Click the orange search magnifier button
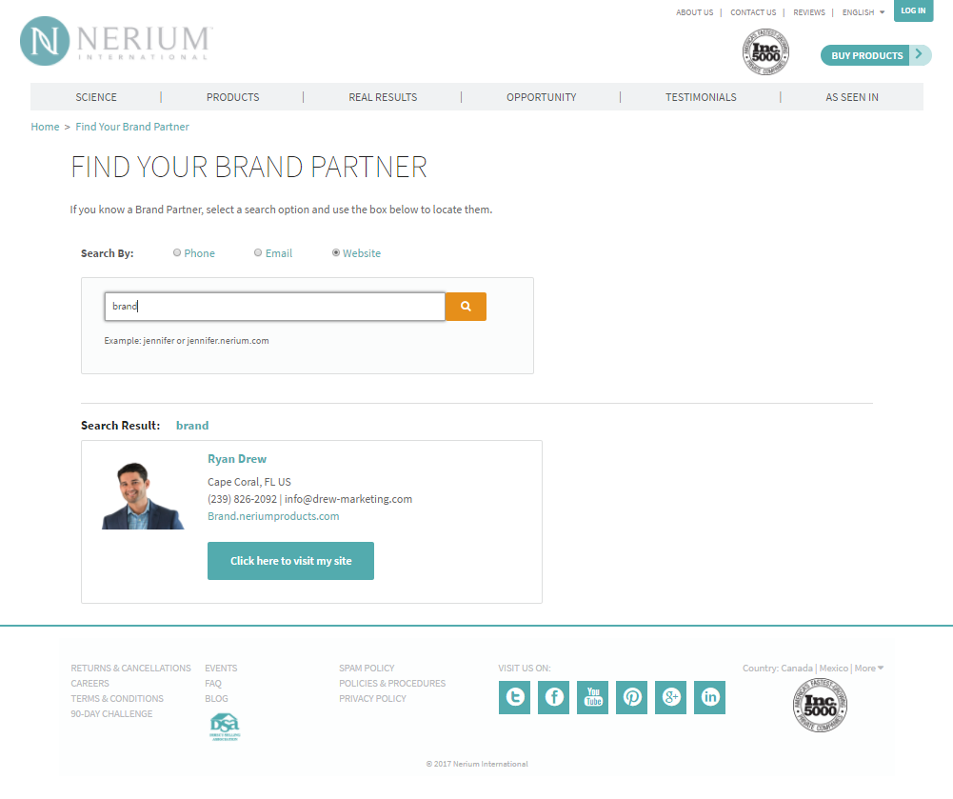 466,307
